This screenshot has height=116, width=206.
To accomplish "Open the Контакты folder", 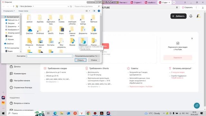I will click(51, 42).
